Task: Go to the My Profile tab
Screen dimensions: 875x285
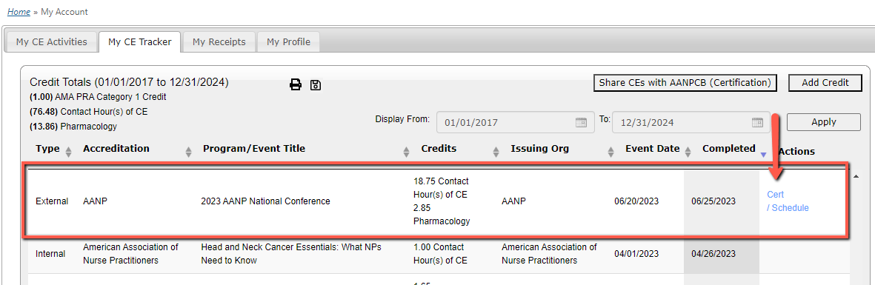Action: coord(288,42)
